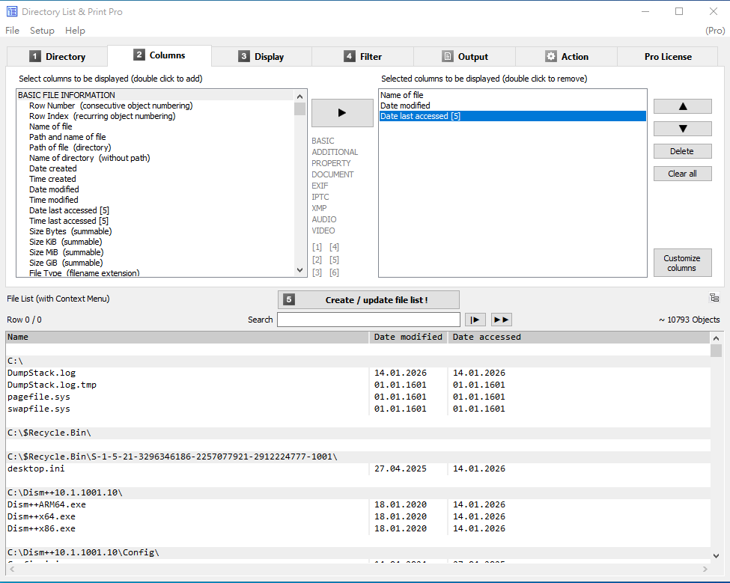Screen dimensions: 730x583
Task: Jump to the EXIF column category
Action: [x=320, y=186]
